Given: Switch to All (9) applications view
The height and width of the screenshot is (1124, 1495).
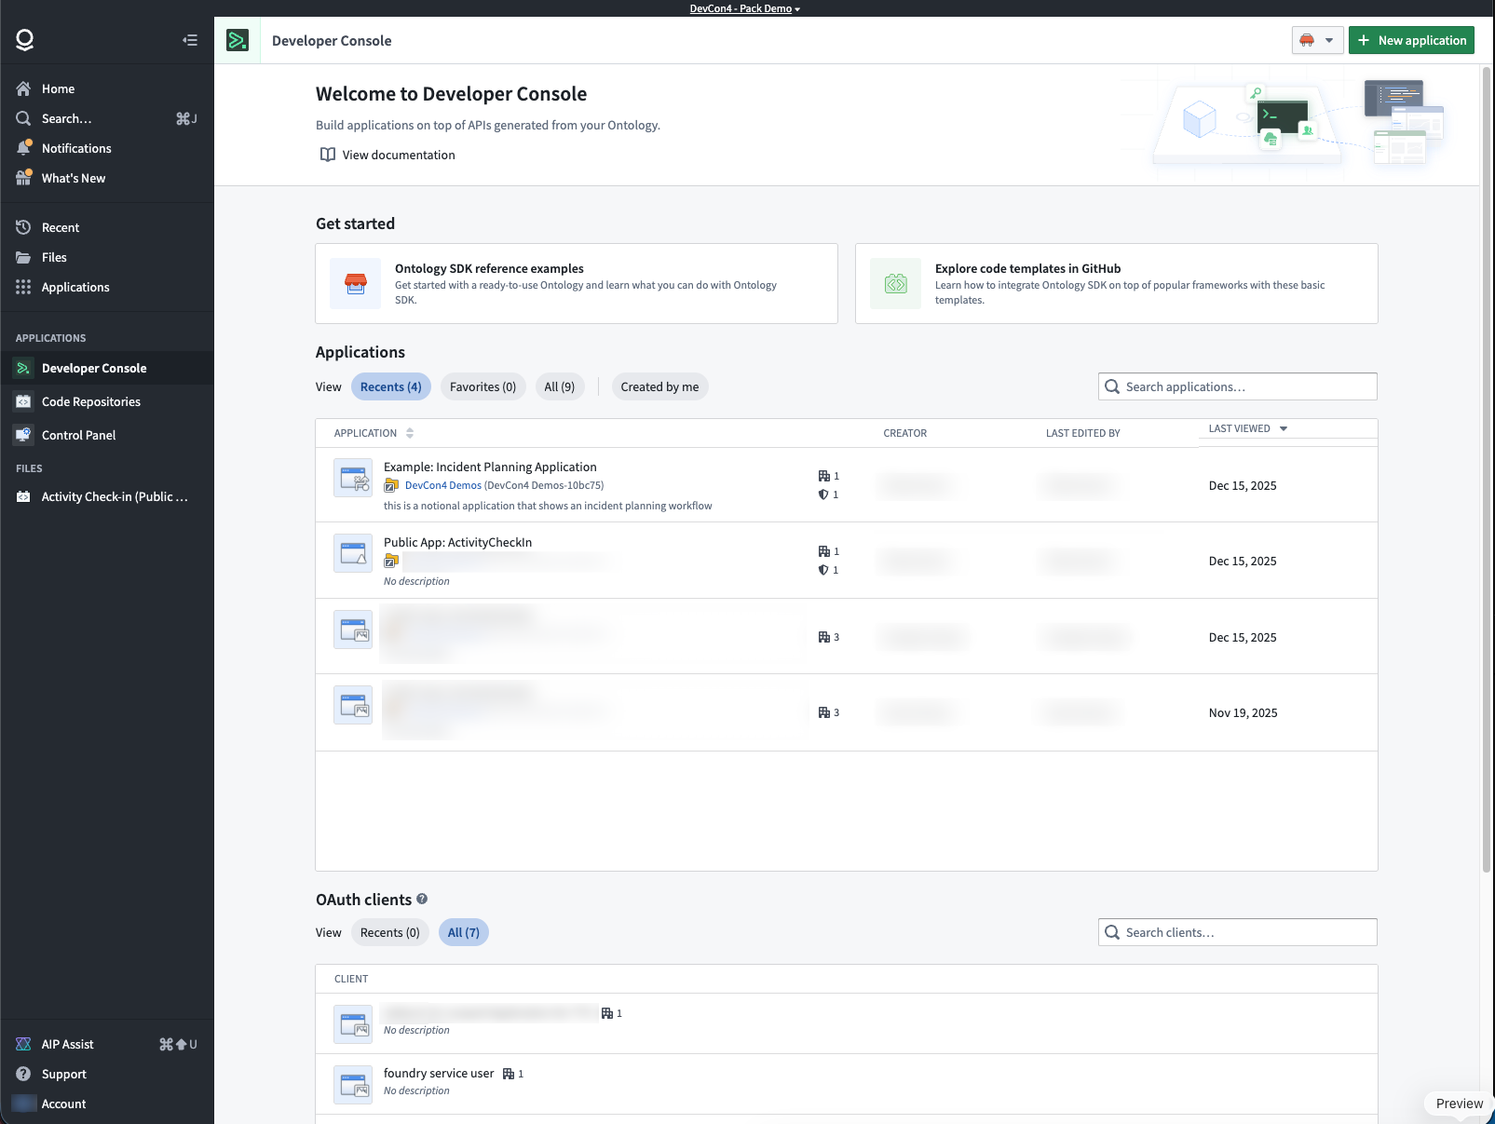Looking at the screenshot, I should click(559, 386).
